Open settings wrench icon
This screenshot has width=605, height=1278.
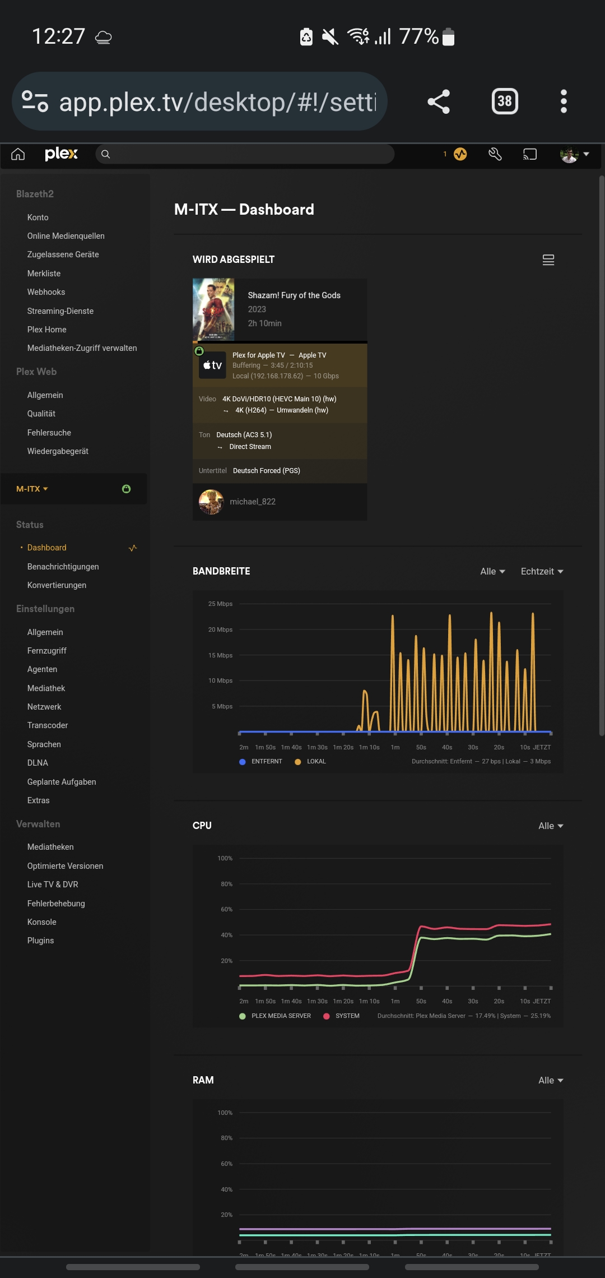tap(495, 154)
